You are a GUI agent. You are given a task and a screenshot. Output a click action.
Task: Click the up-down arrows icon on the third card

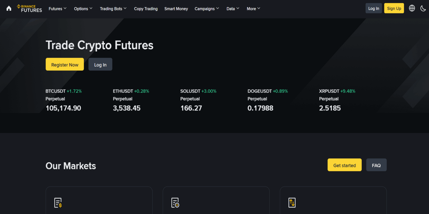[x=292, y=203]
